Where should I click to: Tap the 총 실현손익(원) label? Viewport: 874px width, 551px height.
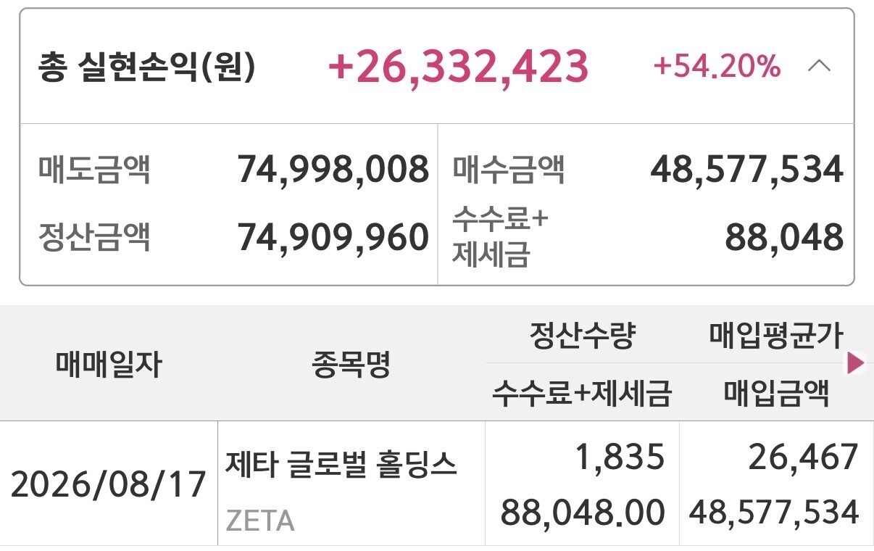[146, 67]
